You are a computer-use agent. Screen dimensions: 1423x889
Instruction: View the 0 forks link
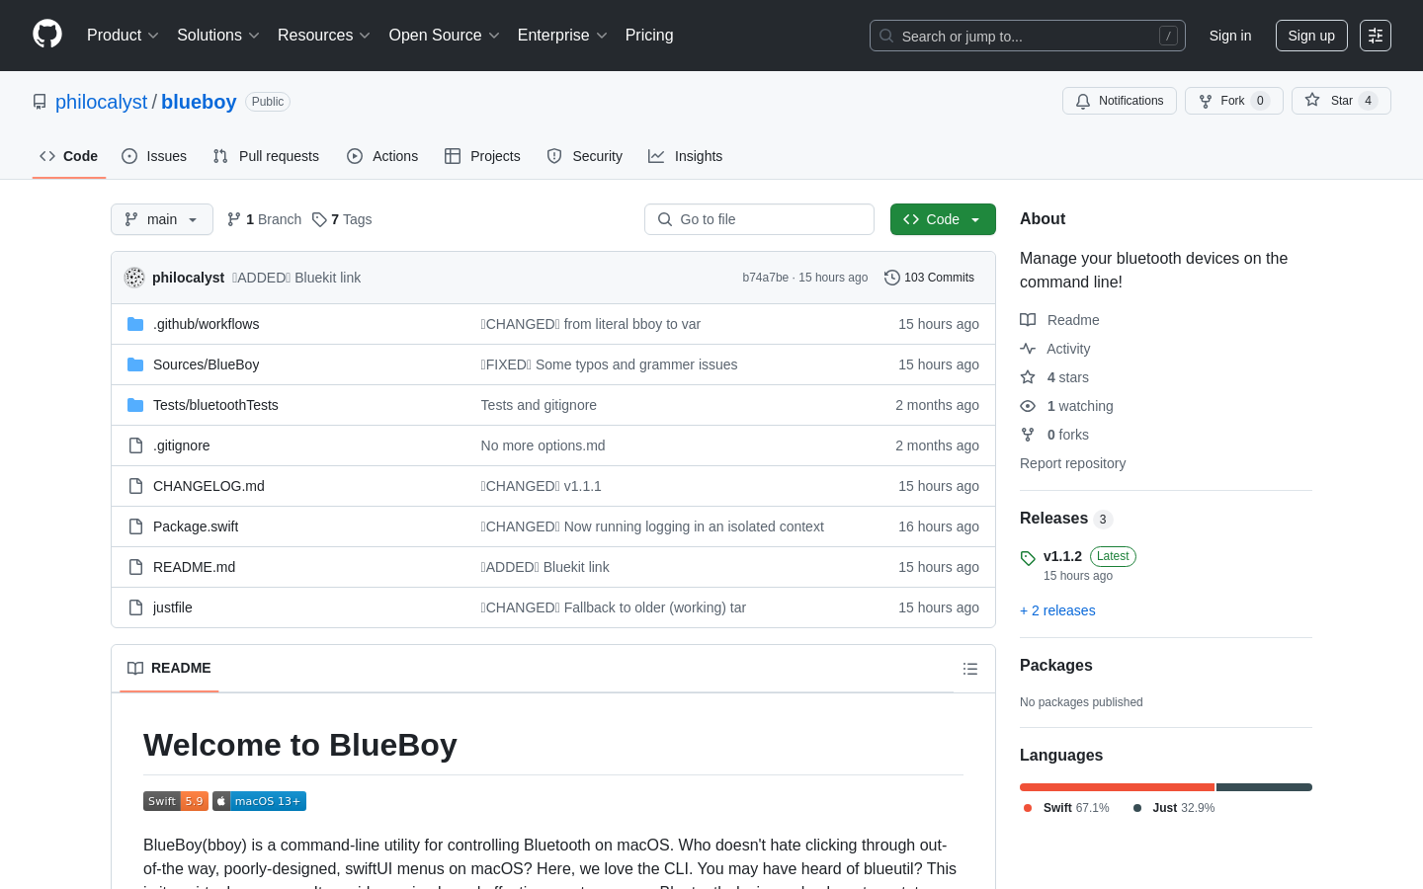1054,435
